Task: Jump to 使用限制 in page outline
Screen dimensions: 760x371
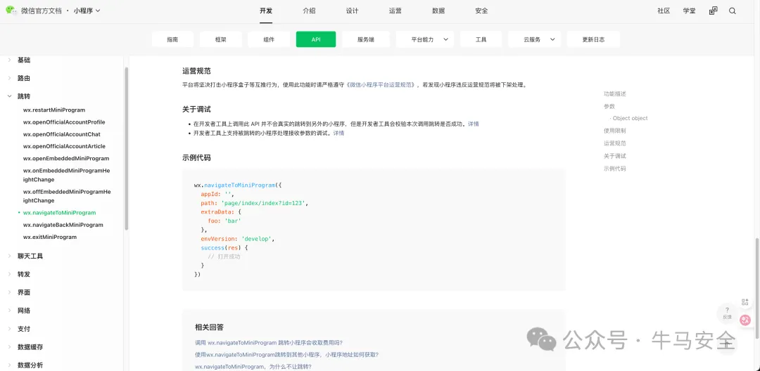Action: point(614,131)
